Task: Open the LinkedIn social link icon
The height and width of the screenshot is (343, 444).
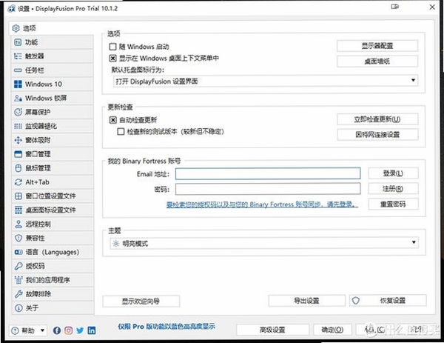Action: click(x=92, y=330)
